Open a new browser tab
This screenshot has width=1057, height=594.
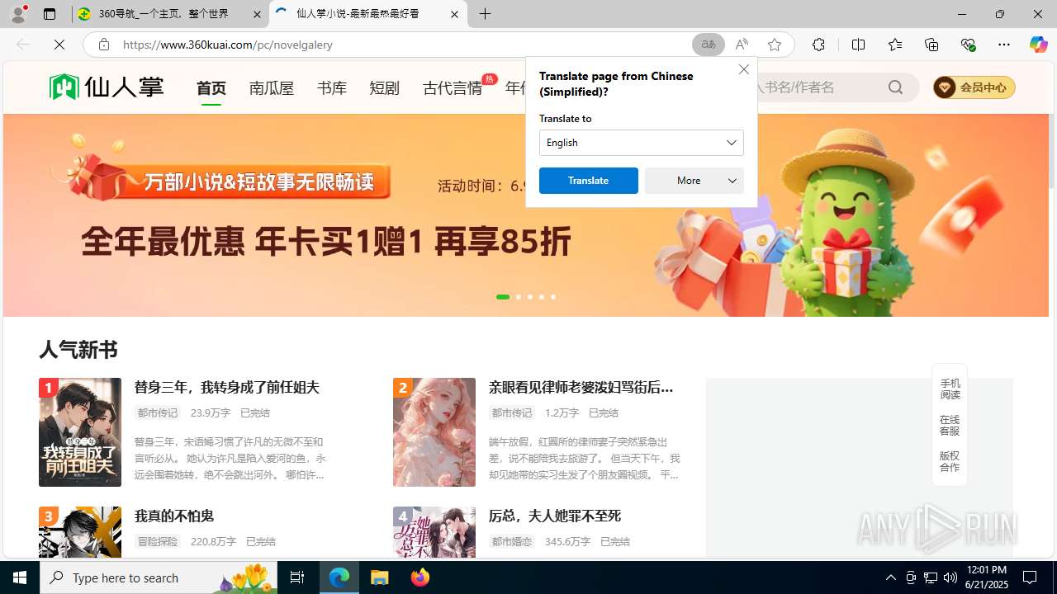[x=486, y=14]
